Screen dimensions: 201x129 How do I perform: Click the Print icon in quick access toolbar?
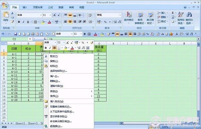33,34
